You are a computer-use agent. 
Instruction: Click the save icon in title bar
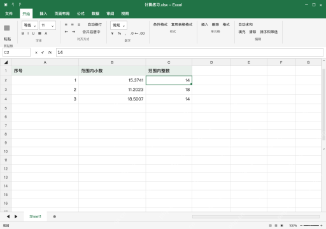[6, 4]
